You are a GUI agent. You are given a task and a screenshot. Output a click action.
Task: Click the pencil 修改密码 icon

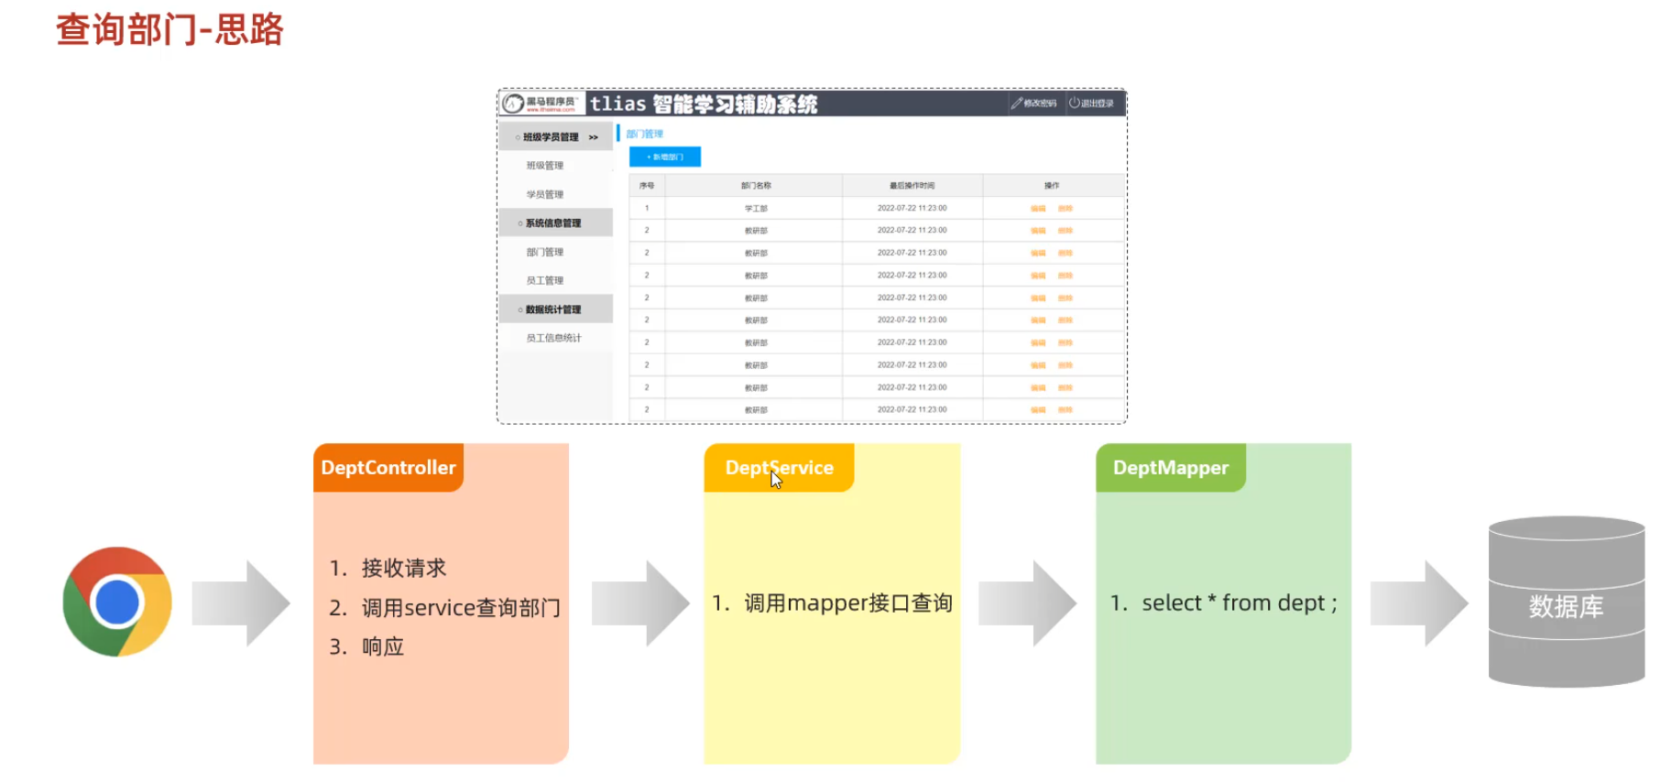coord(1016,103)
